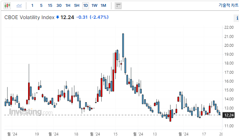Select the 1M interval
The image size is (239, 140).
(103, 6)
